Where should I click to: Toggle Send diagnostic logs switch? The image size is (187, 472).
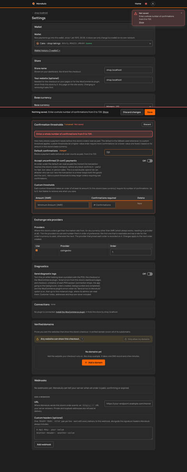(150, 274)
